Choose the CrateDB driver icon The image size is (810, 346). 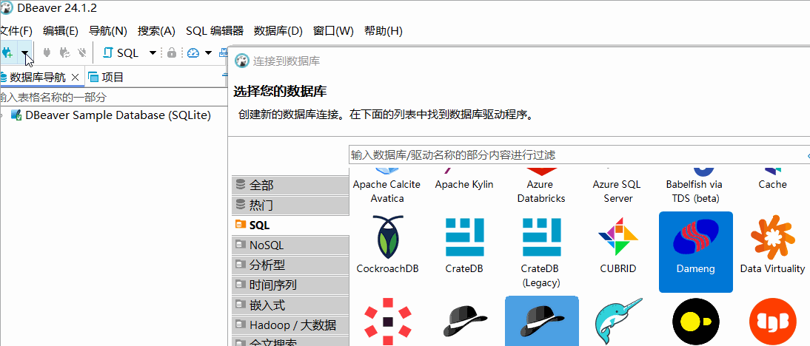pyautogui.click(x=464, y=237)
